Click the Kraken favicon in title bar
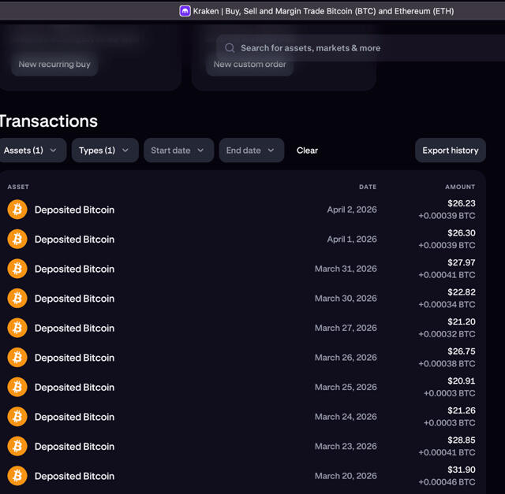This screenshot has width=505, height=494. pyautogui.click(x=185, y=11)
